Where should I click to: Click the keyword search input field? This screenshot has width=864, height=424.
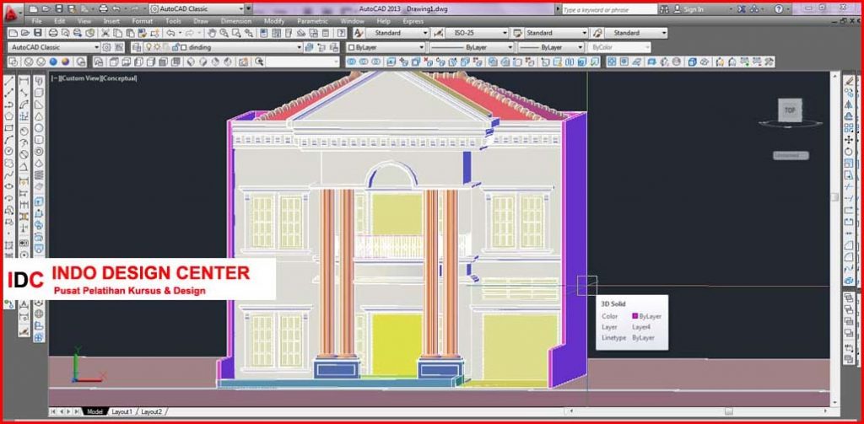tap(609, 9)
